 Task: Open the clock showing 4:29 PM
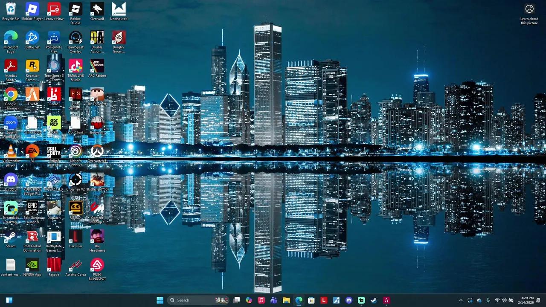point(526,300)
